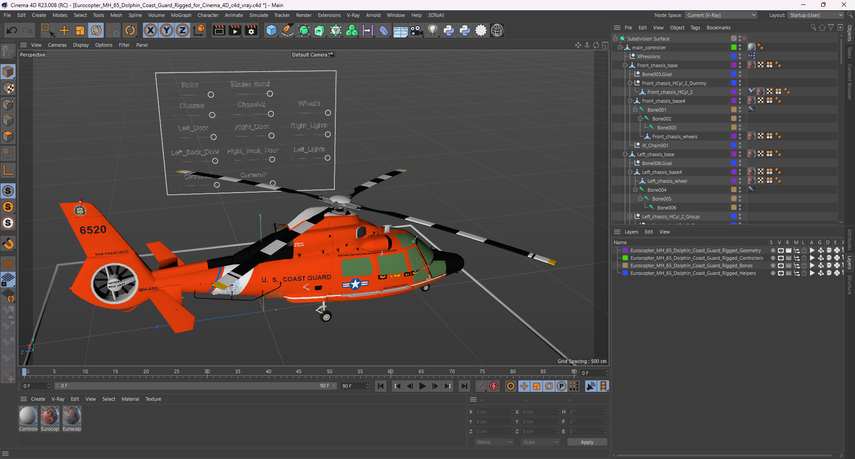Toggle the X axis lock
Screen dimensions: 855x459
tap(151, 30)
